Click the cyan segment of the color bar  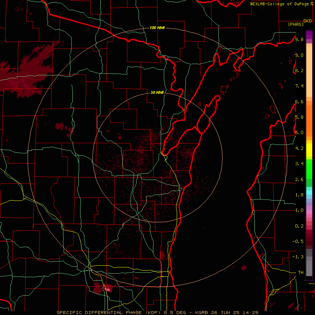309,192
